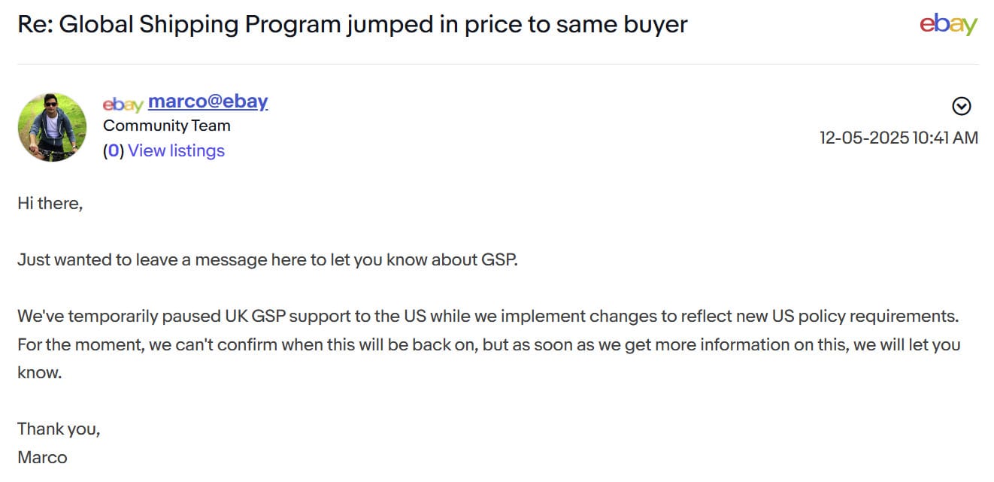Viewport: 994px width, 482px height.
Task: Click the sentence "Just wanted to leave a message"
Action: 267,260
